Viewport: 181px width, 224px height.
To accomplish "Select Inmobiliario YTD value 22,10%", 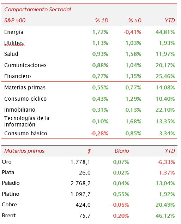I will coord(165,110).
